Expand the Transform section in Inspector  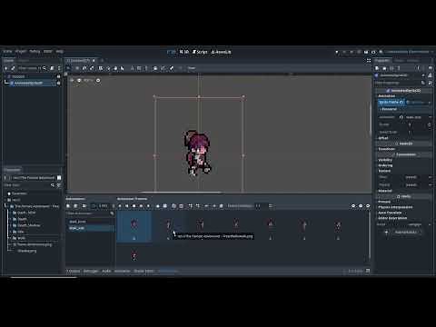[x=387, y=149]
